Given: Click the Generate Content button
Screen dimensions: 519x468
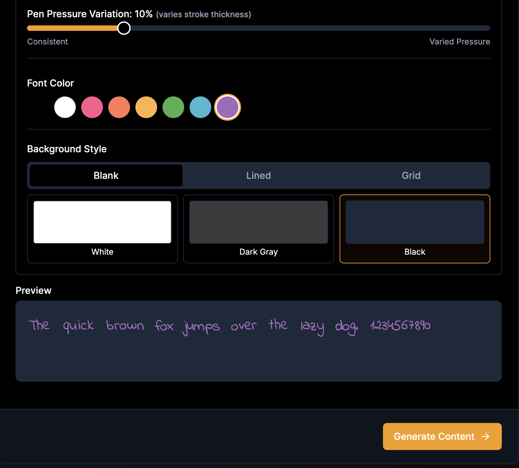Looking at the screenshot, I should (x=442, y=436).
